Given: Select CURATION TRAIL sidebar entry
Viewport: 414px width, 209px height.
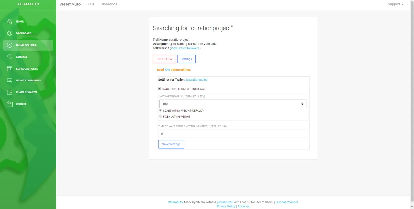Looking at the screenshot, I should click(x=28, y=45).
